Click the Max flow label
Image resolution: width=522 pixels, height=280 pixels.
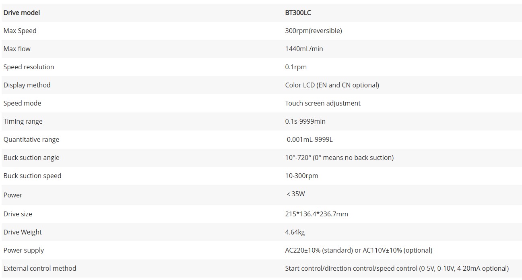tap(17, 49)
